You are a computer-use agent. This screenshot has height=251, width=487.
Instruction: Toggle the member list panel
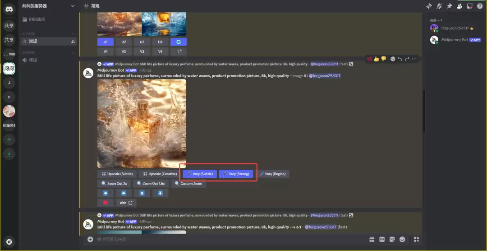pyautogui.click(x=459, y=6)
